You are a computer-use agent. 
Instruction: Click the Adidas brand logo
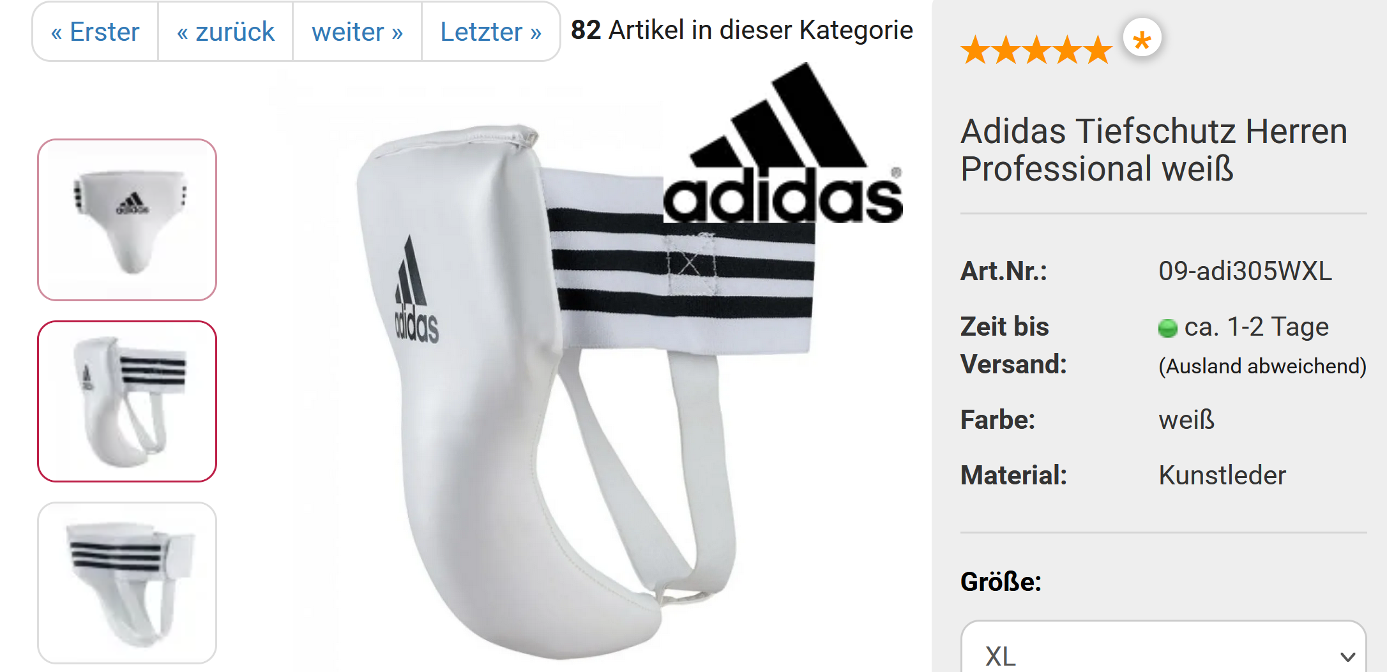point(783,143)
